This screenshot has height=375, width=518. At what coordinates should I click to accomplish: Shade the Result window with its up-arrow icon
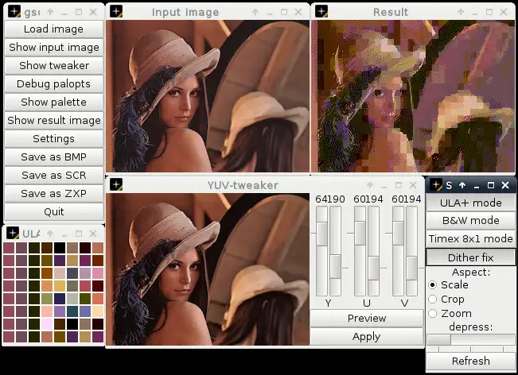click(x=461, y=12)
